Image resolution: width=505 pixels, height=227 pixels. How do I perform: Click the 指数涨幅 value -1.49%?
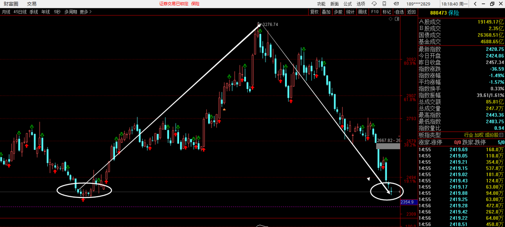(495, 75)
